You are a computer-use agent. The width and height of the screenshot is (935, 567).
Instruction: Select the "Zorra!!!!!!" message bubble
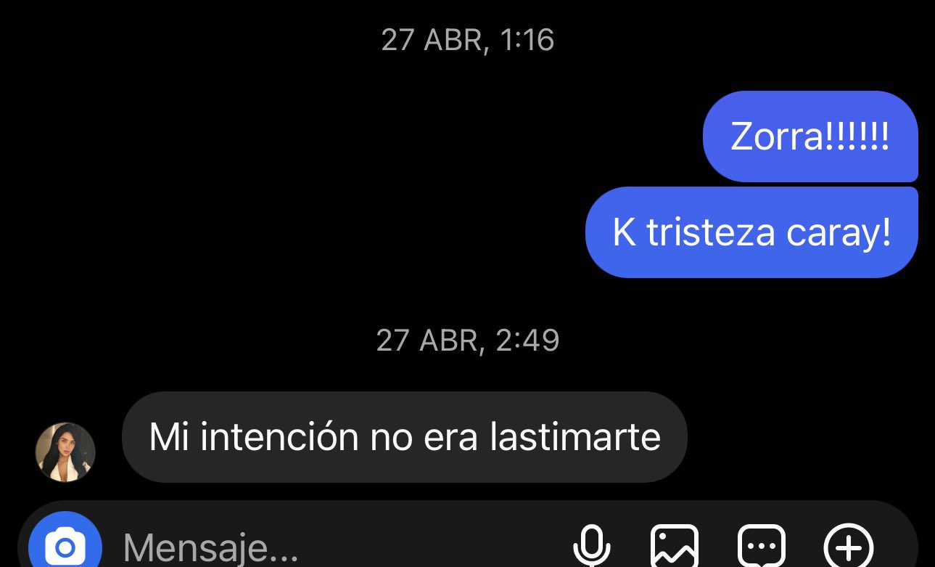(810, 136)
